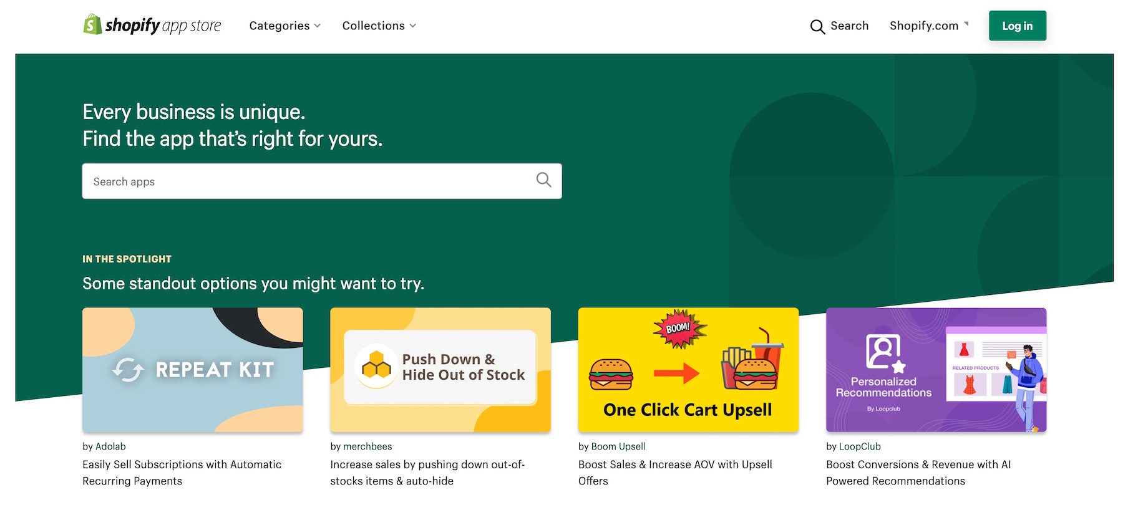The image size is (1138, 515).
Task: Visit the merchbees developer link
Action: (367, 446)
